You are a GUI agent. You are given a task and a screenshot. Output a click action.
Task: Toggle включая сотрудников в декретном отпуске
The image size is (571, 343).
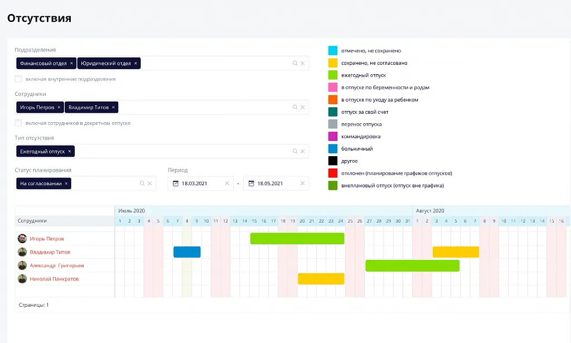click(18, 123)
